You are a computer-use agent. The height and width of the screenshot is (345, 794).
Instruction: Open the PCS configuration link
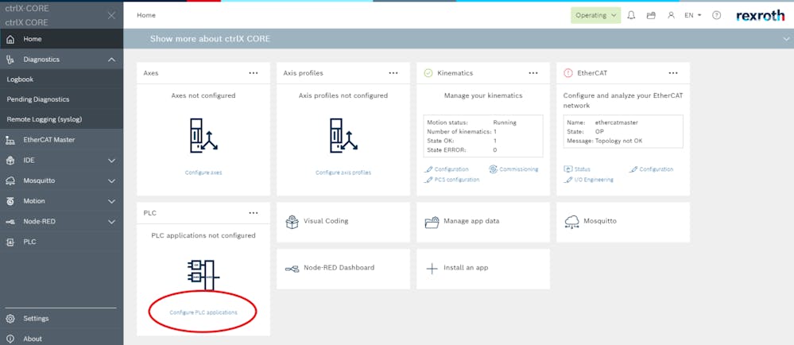point(451,180)
